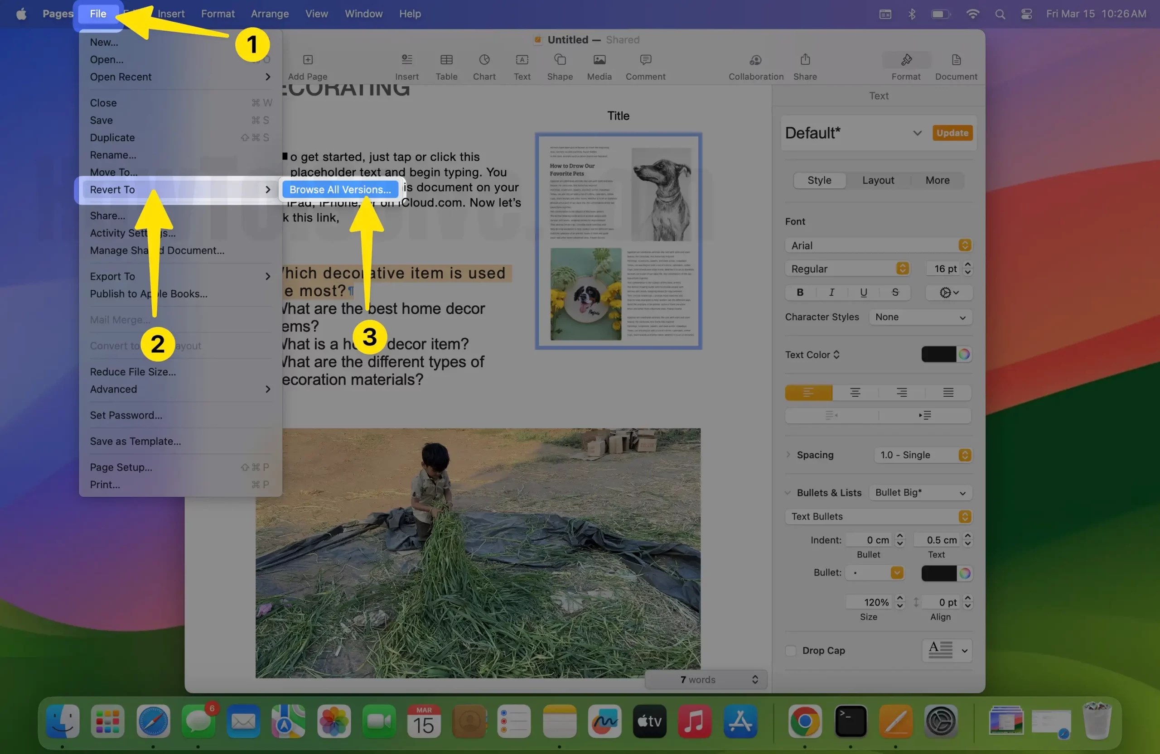Image resolution: width=1160 pixels, height=754 pixels.
Task: Open the text color swatch
Action: click(x=940, y=354)
